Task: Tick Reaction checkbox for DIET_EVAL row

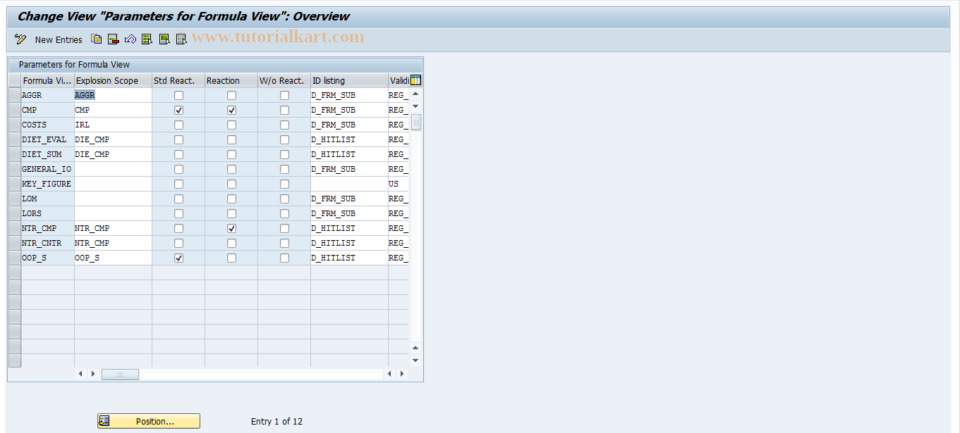Action: click(x=231, y=139)
